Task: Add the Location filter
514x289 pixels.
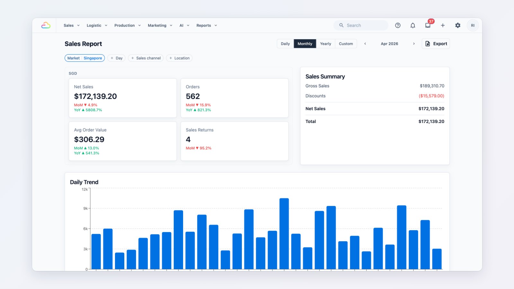Action: pyautogui.click(x=179, y=58)
